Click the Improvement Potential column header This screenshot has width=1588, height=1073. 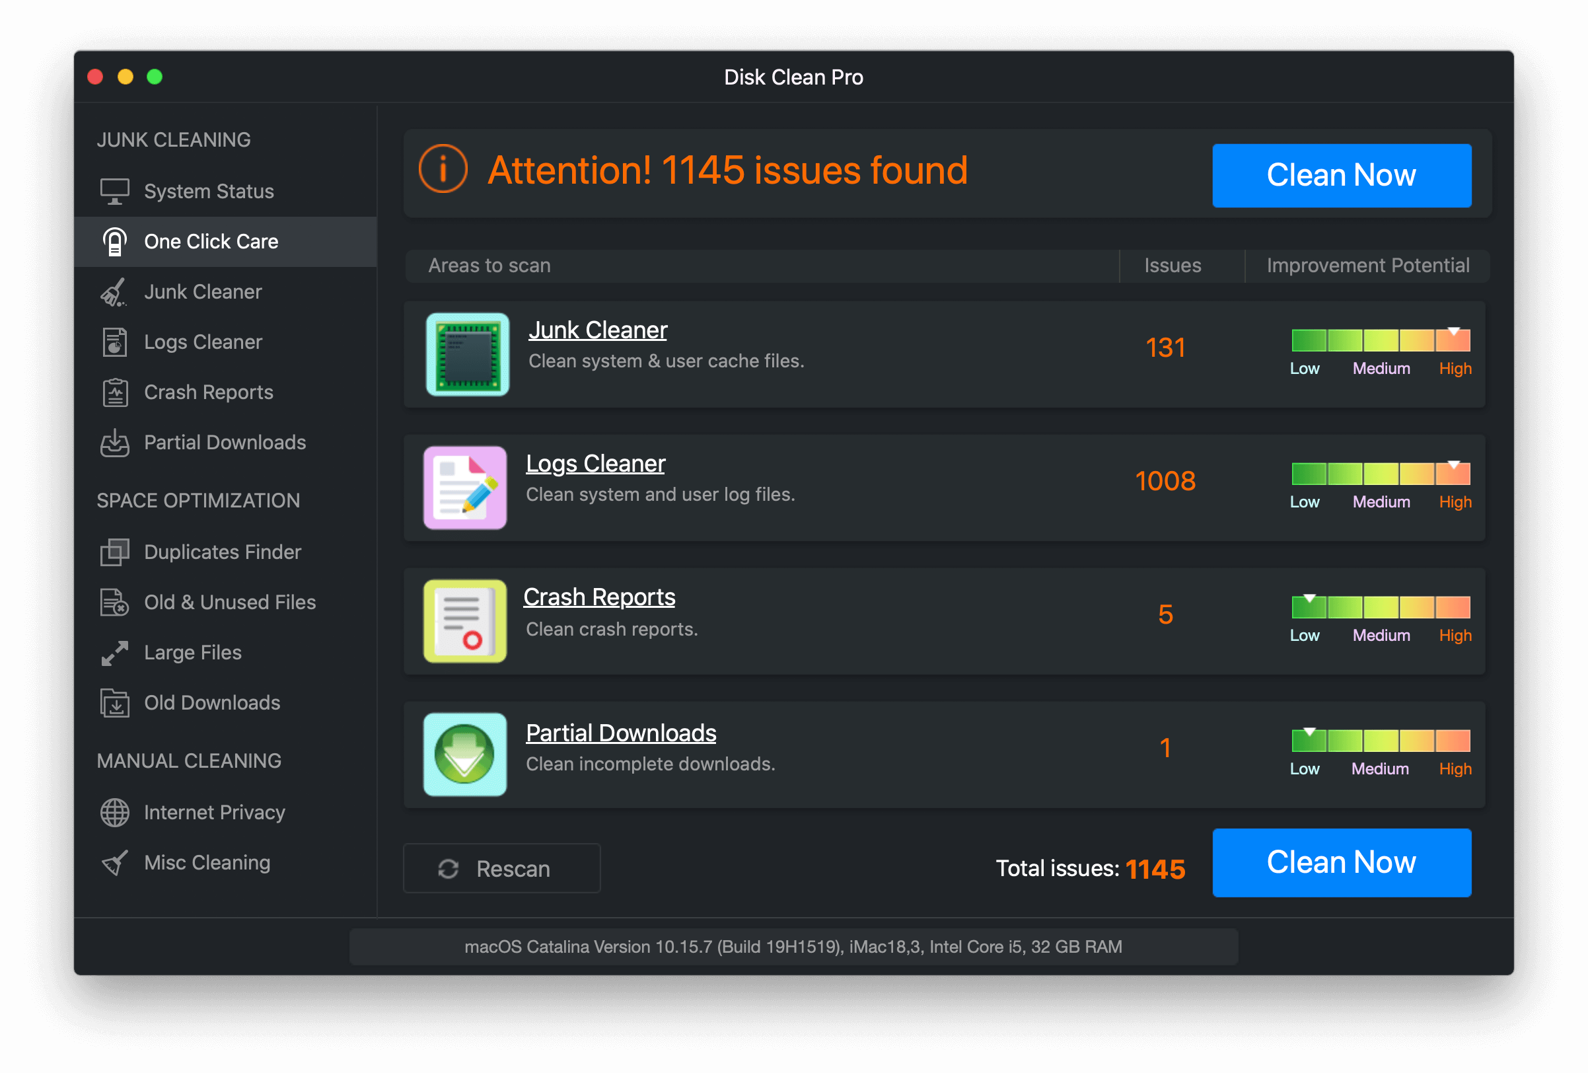[1368, 265]
